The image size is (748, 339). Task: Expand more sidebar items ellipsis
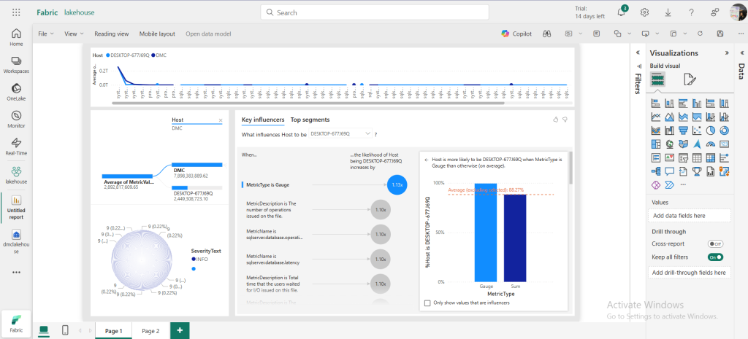(x=16, y=273)
